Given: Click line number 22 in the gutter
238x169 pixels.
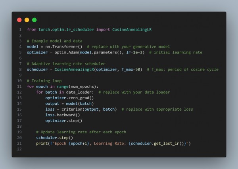Looking at the screenshot, I should tap(19, 149).
